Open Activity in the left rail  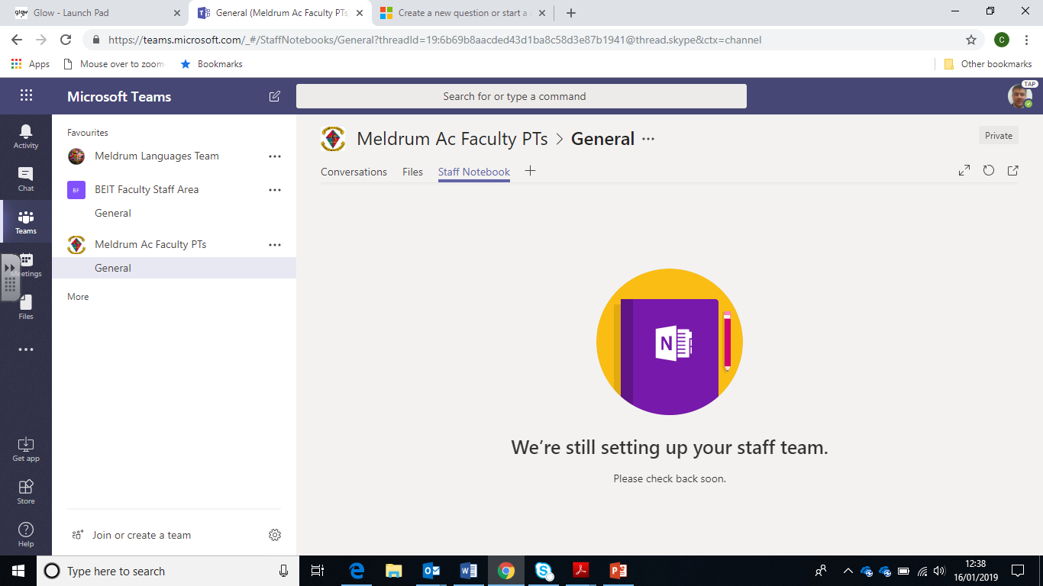[x=26, y=136]
